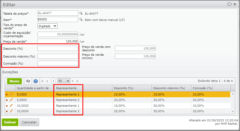Delete the first Representante 1 exception row
The height and width of the screenshot is (131, 240).
point(7,94)
